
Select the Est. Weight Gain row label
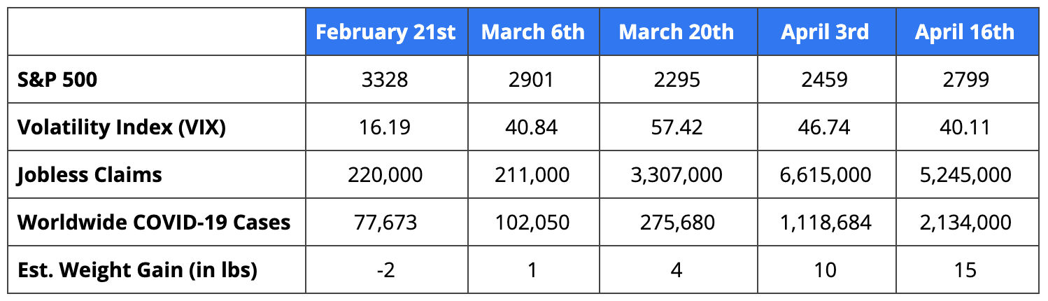[137, 269]
